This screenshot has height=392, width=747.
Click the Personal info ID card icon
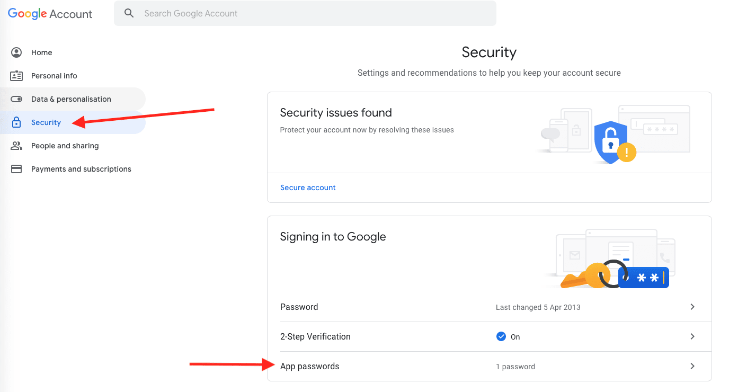[16, 76]
